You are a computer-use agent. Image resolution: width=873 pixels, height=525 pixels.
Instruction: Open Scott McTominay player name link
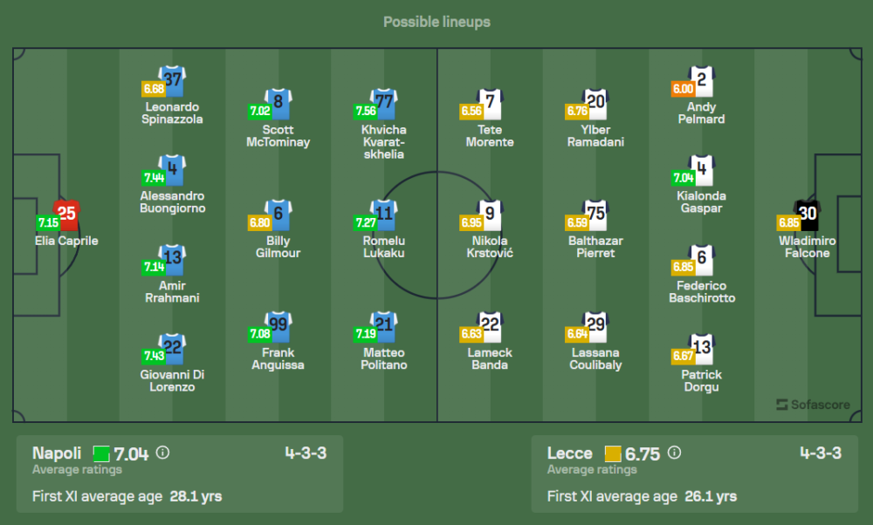point(278,136)
